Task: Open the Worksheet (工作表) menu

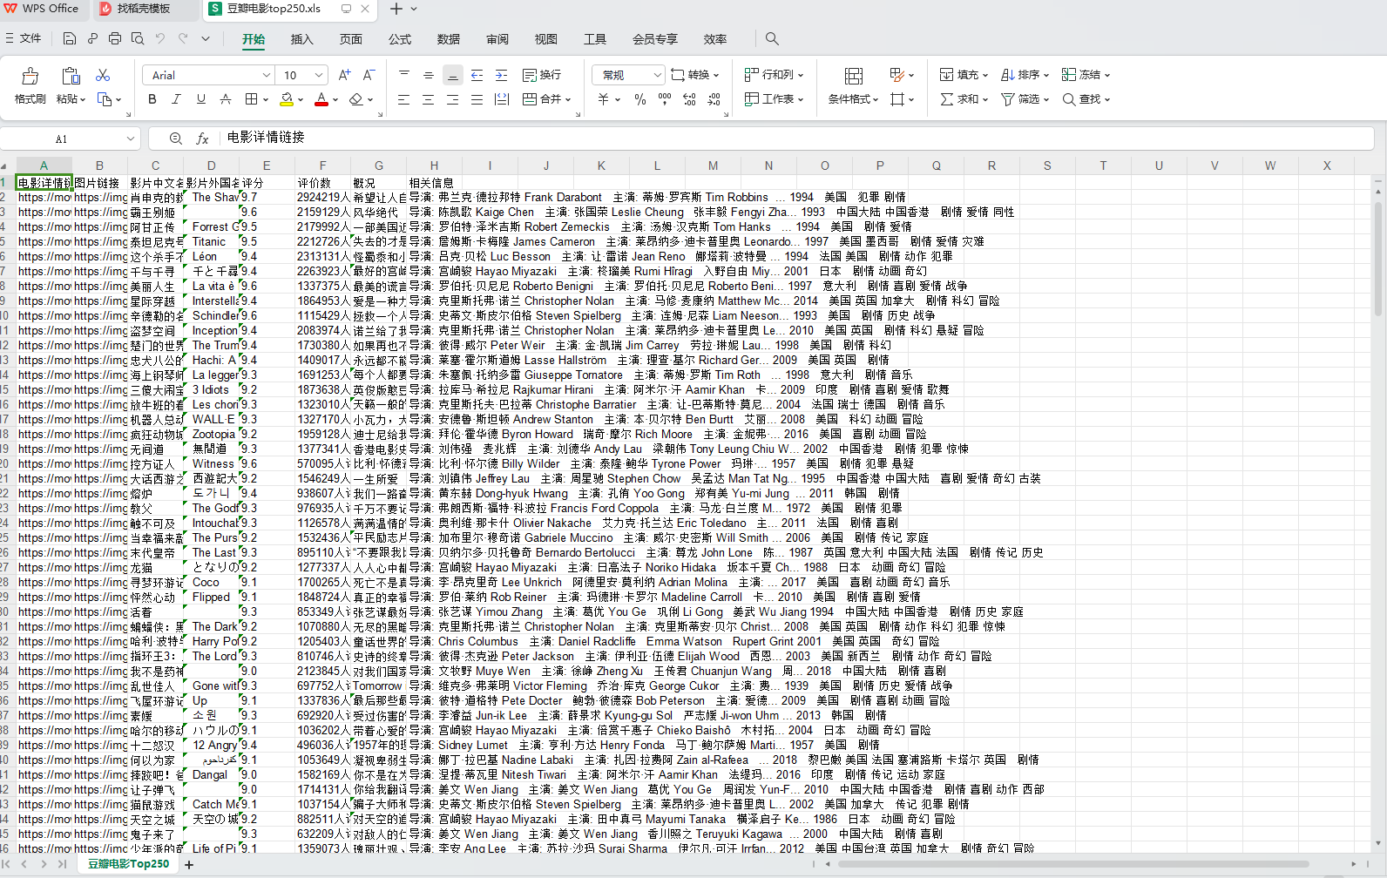Action: tap(775, 99)
